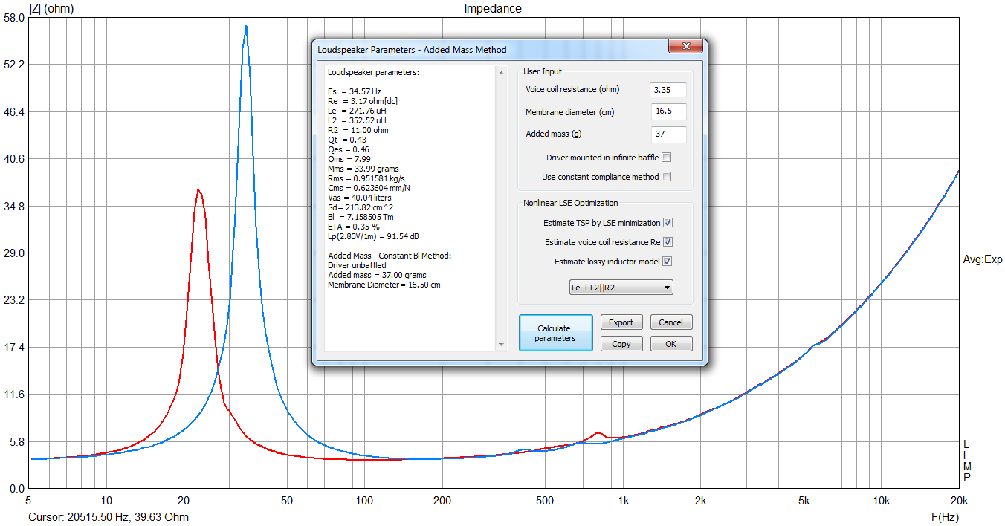The width and height of the screenshot is (1005, 526).
Task: Enable Driver mounted in infinite baffle
Action: [666, 158]
